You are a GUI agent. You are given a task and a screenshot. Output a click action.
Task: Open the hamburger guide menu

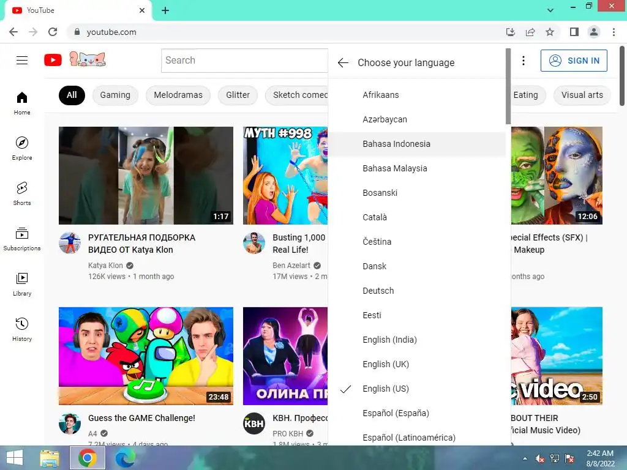click(22, 61)
